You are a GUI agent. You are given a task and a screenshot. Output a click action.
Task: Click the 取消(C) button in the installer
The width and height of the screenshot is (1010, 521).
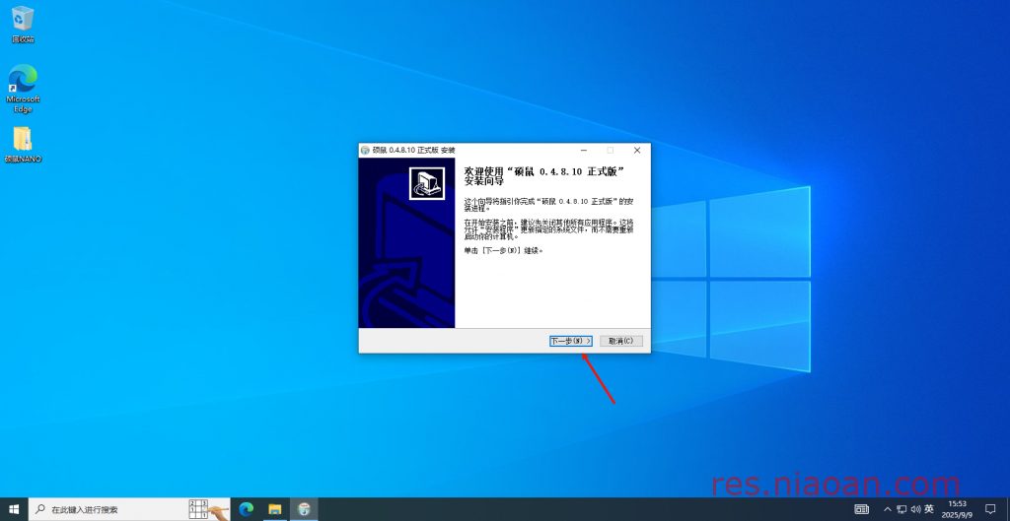(621, 341)
